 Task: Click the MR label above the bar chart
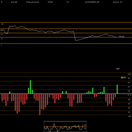tap(118, 69)
